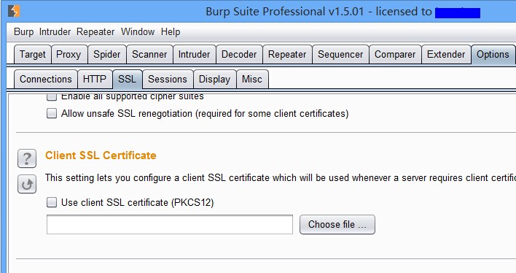Switch to the Decoder tab
Image resolution: width=516 pixels, height=273 pixels.
(239, 55)
